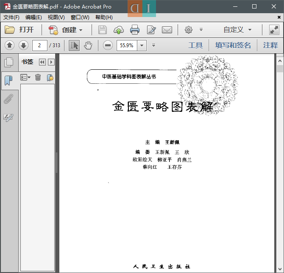
Task: Open the Tools pane
Action: click(x=195, y=45)
